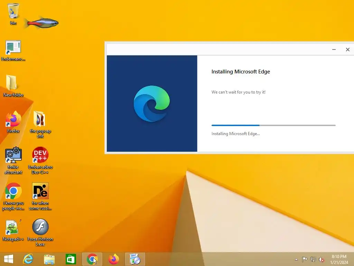Click 'We can't wait for you to try it!' text
Viewport: 354px width, 266px height.
coord(239,92)
